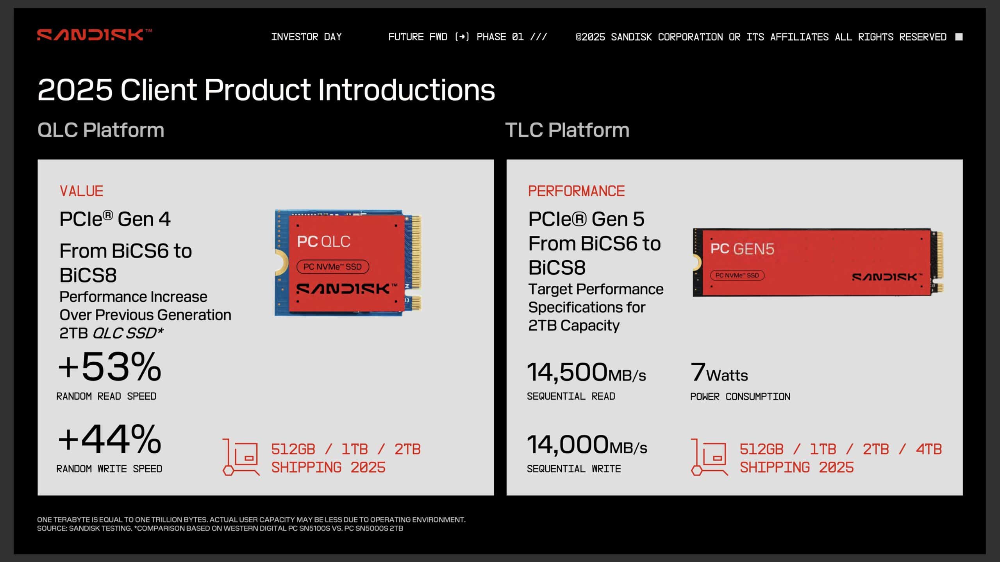Click the red "VALUE" label
Screen dimensions: 1000x562
pyautogui.click(x=81, y=191)
